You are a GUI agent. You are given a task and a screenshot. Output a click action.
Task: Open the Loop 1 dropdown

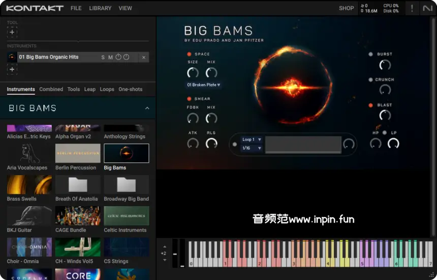pyautogui.click(x=252, y=139)
